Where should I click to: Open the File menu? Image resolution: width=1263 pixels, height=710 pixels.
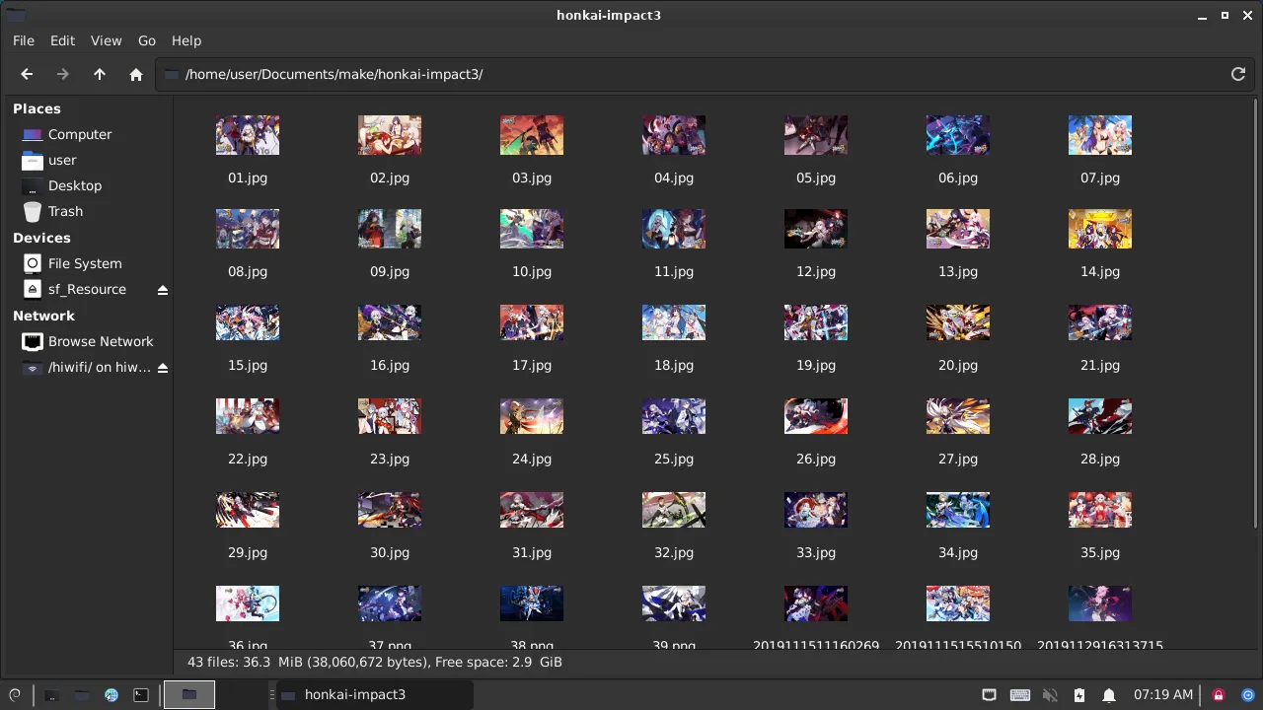(24, 40)
